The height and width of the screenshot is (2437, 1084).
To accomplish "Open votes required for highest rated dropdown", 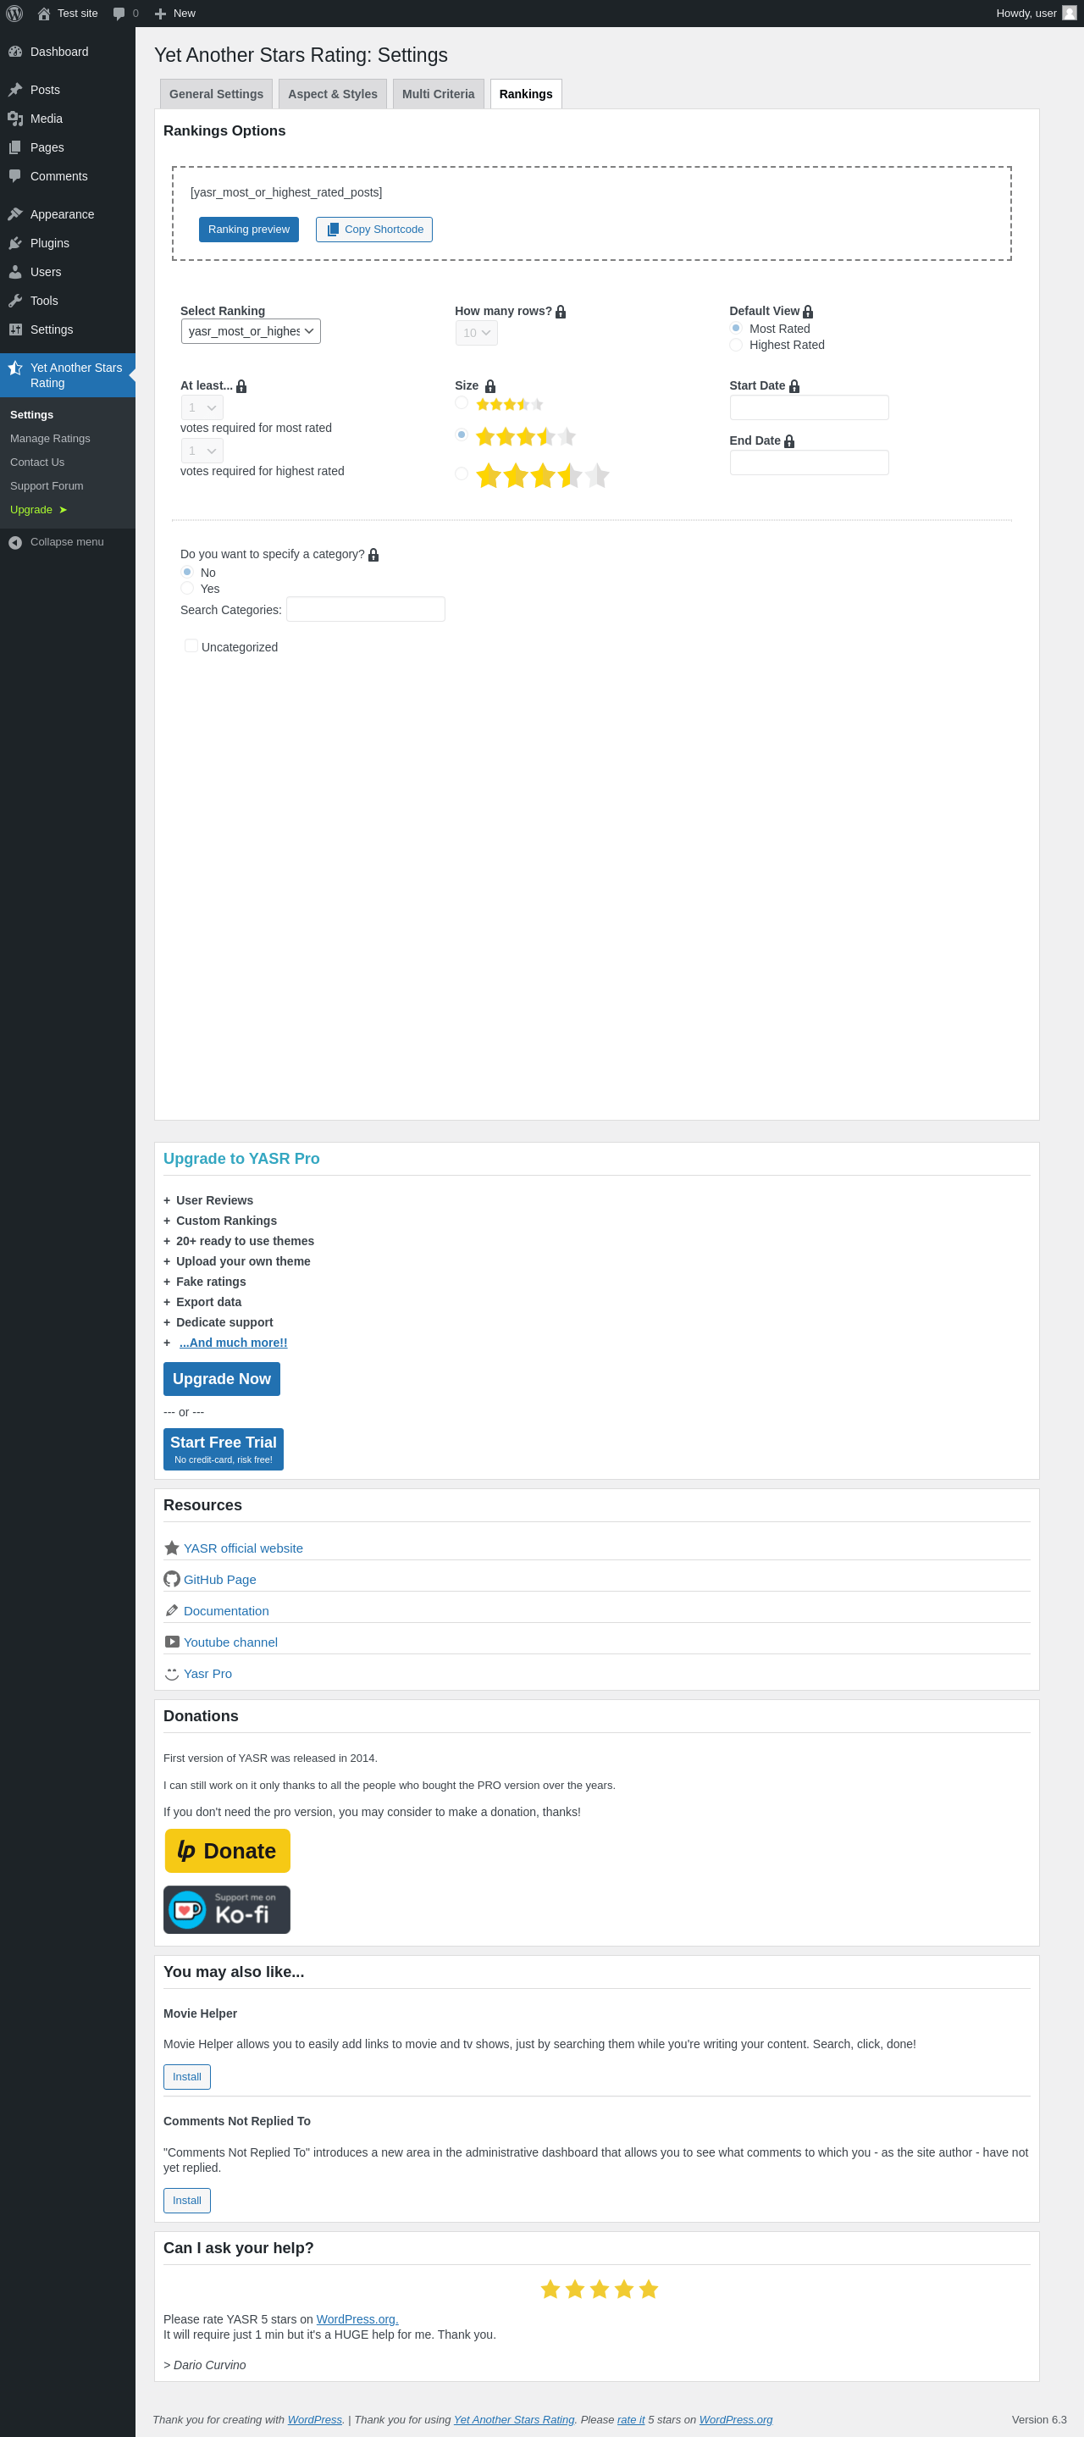I will click(202, 451).
